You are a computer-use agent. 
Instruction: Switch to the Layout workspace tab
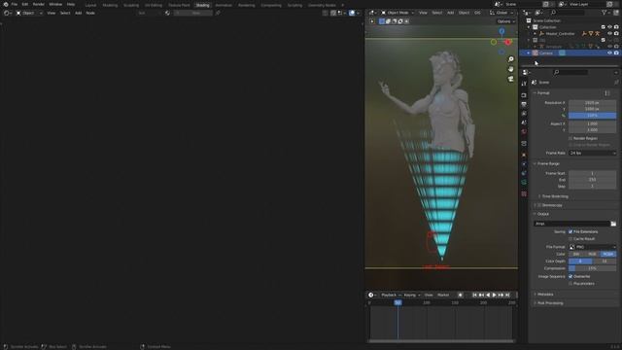pyautogui.click(x=90, y=5)
